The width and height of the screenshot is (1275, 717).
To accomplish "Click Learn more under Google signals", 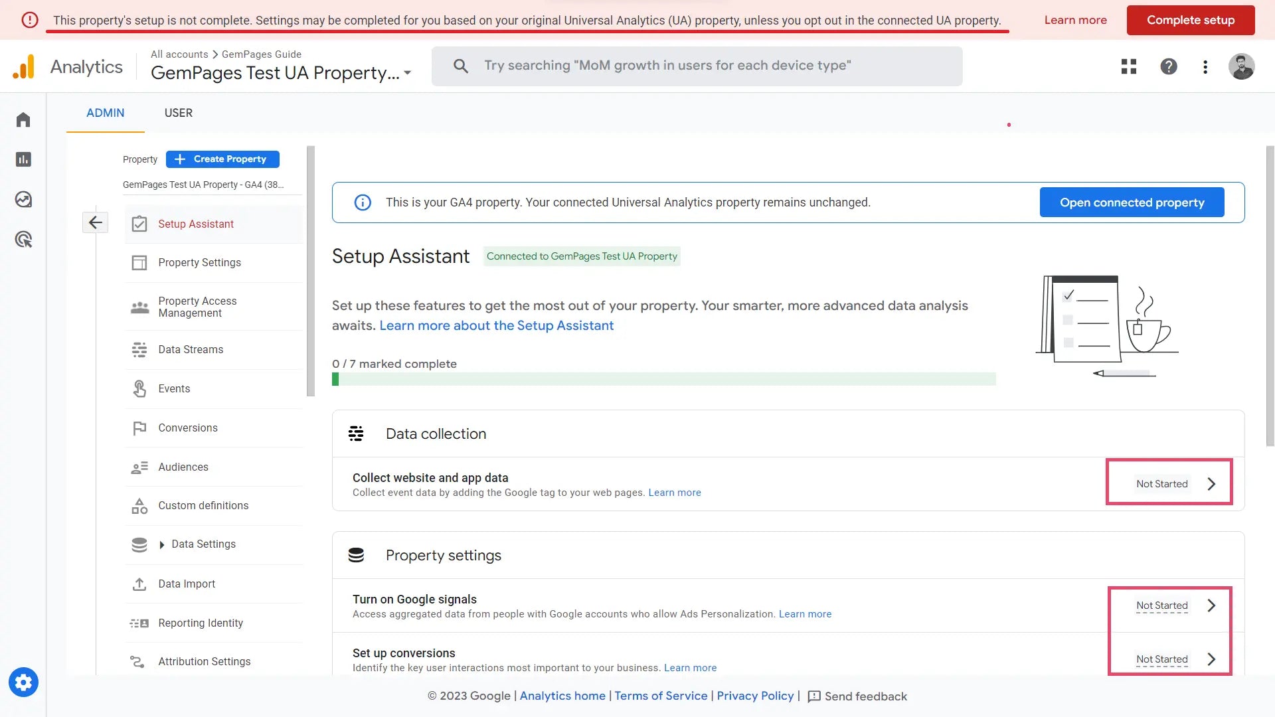I will [805, 614].
